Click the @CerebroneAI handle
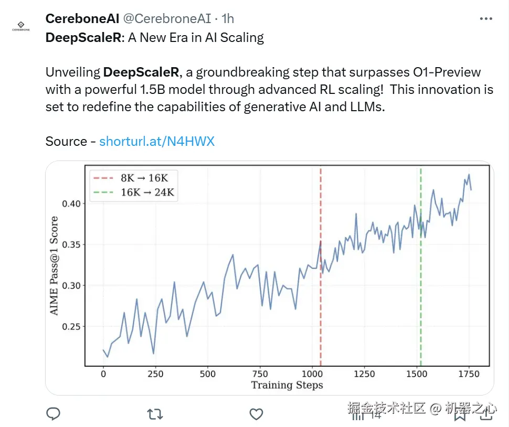This screenshot has width=509, height=427. tap(166, 19)
